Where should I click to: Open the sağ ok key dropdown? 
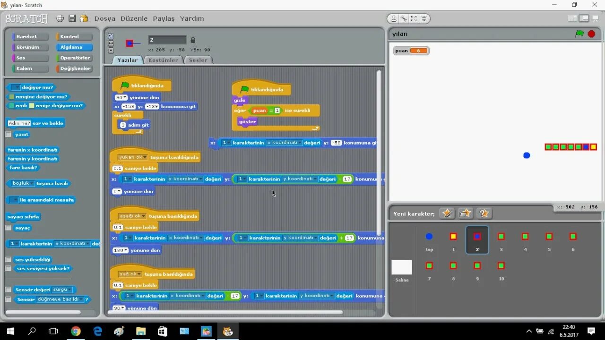point(130,274)
